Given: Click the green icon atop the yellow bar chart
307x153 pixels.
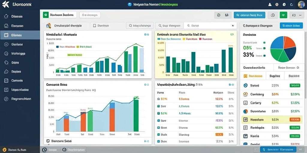Looking at the screenshot, I should click(232, 35).
